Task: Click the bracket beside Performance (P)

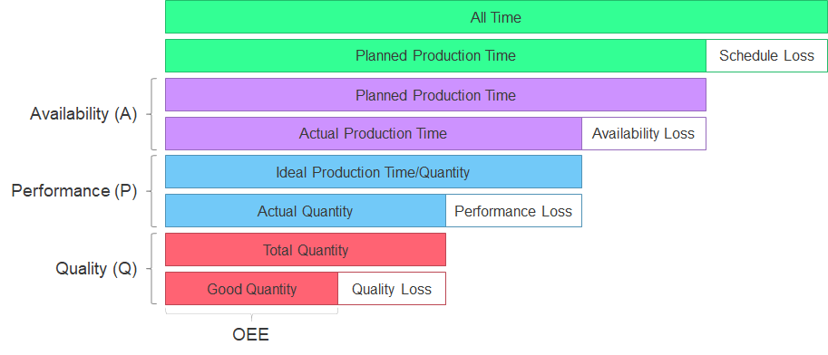Action: (151, 191)
